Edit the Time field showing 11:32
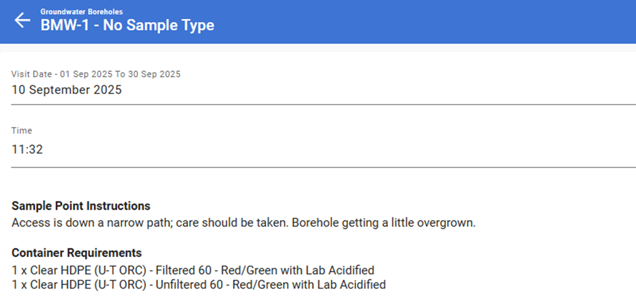 click(x=28, y=150)
